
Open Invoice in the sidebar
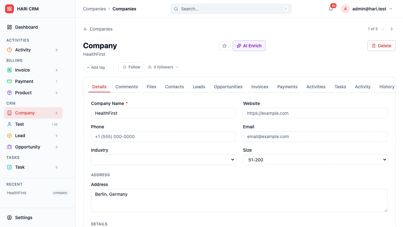[22, 70]
